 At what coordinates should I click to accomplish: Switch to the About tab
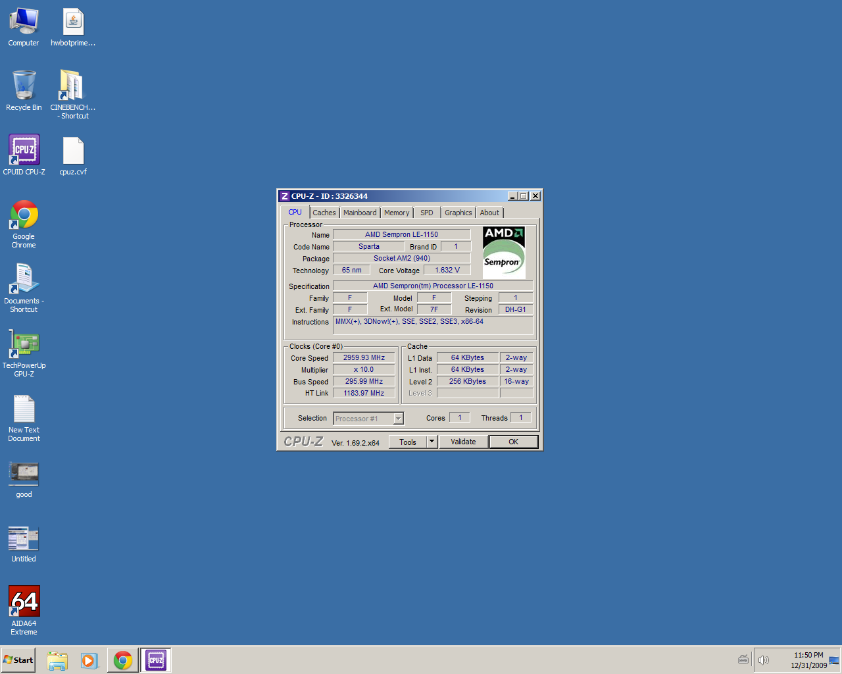pyautogui.click(x=489, y=213)
